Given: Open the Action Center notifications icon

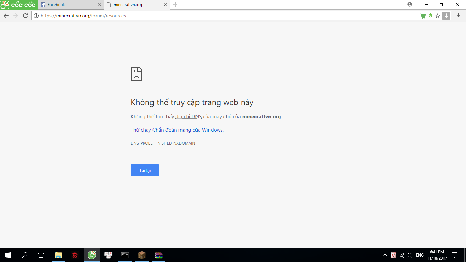Looking at the screenshot, I should point(455,255).
